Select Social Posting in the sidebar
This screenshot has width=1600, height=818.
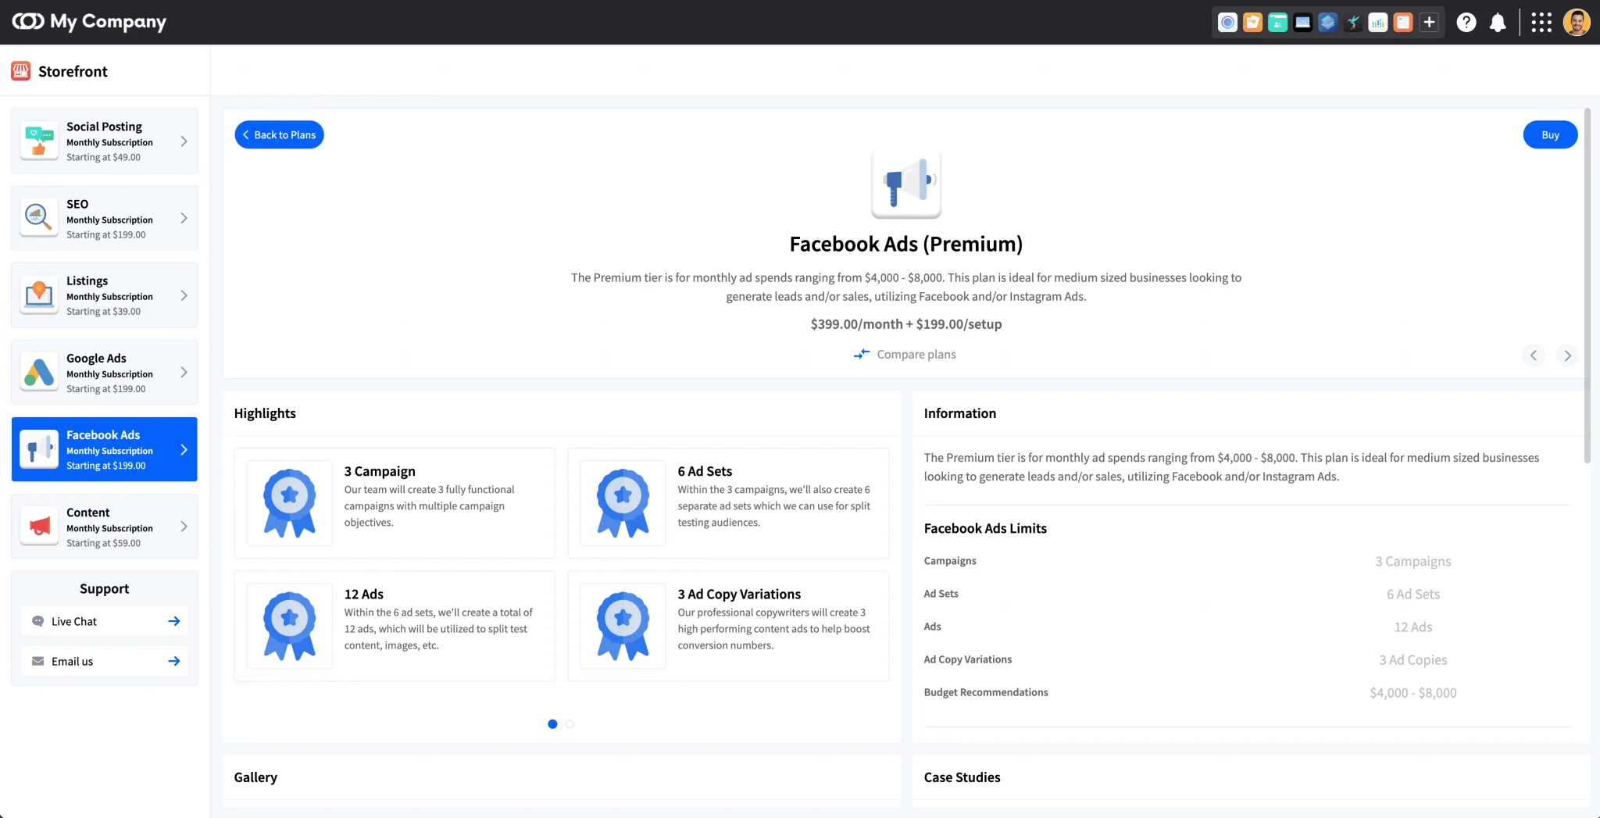pyautogui.click(x=105, y=141)
